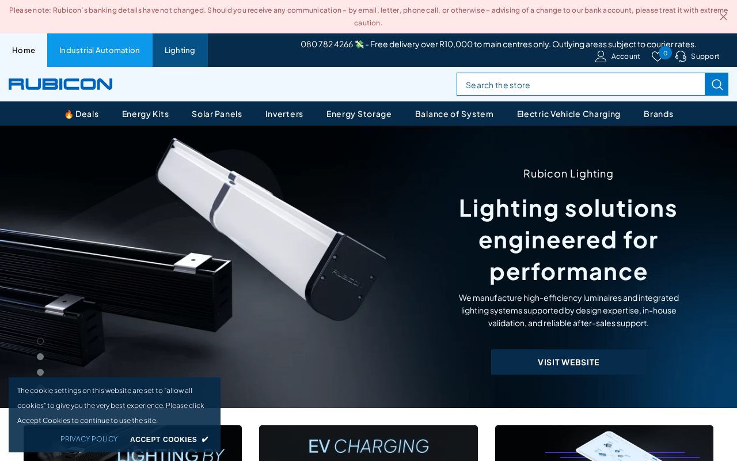Click the search magnifier button
This screenshot has height=461, width=737.
coord(717,84)
